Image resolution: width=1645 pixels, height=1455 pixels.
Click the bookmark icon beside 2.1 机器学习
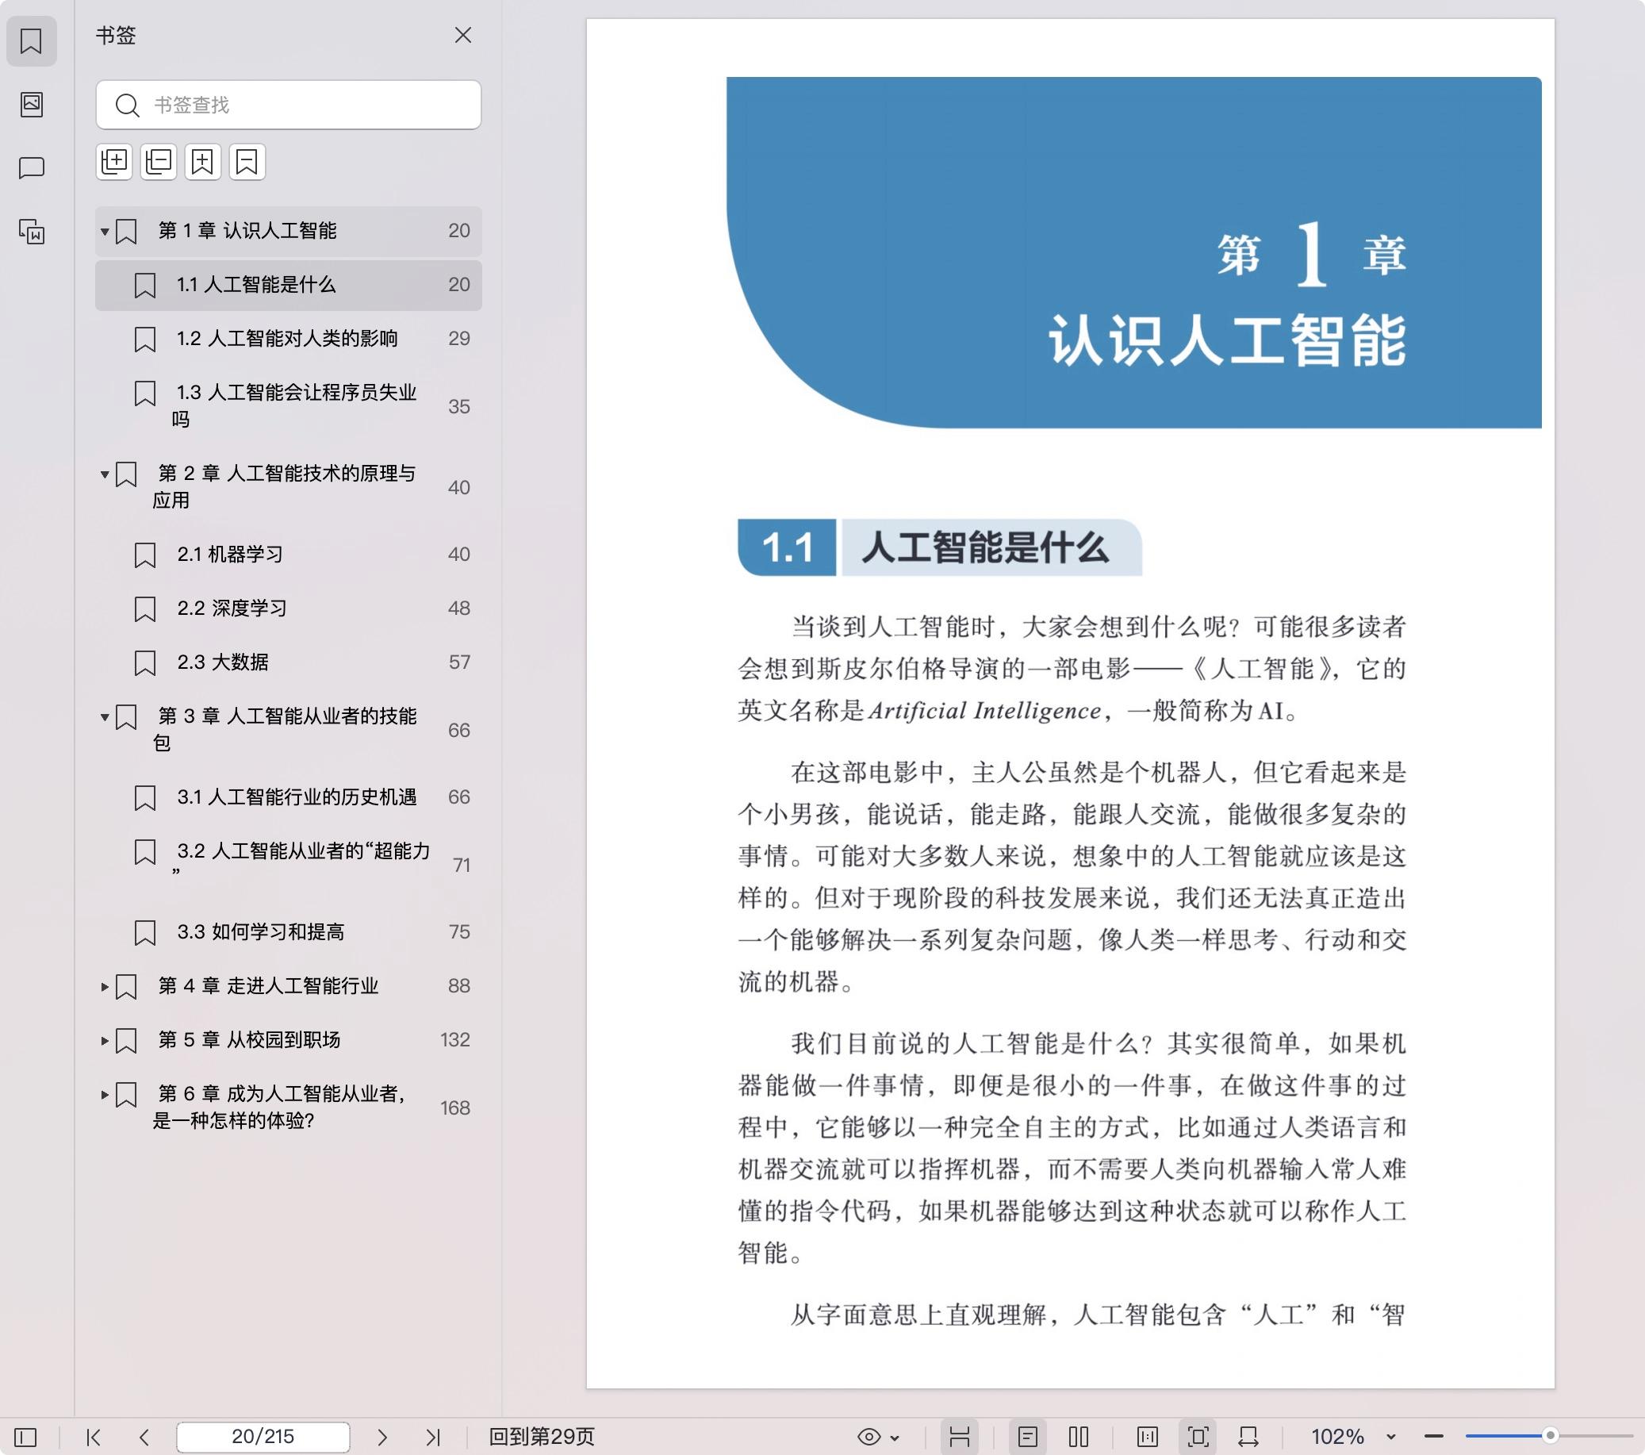[145, 555]
